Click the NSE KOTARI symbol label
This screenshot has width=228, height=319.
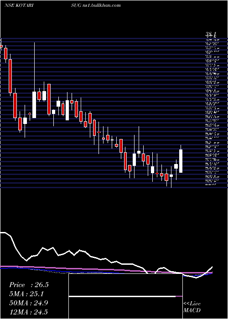(x=19, y=5)
